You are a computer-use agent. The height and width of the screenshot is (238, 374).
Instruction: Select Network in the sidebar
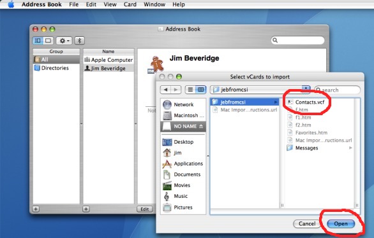coord(183,104)
